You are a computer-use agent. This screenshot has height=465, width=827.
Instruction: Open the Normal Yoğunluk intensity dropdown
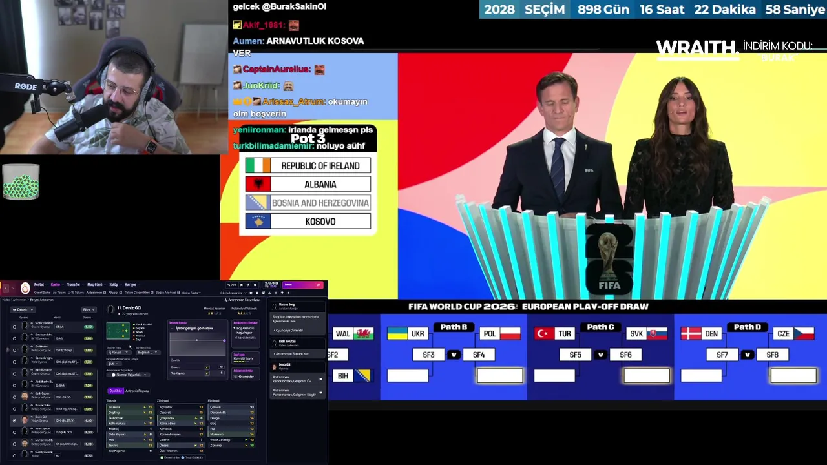(128, 375)
